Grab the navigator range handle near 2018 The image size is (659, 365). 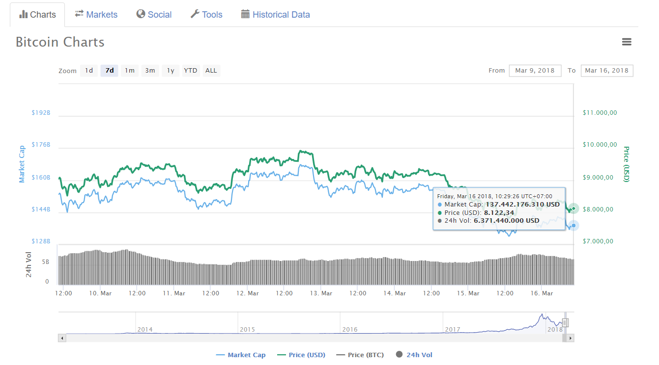[565, 323]
